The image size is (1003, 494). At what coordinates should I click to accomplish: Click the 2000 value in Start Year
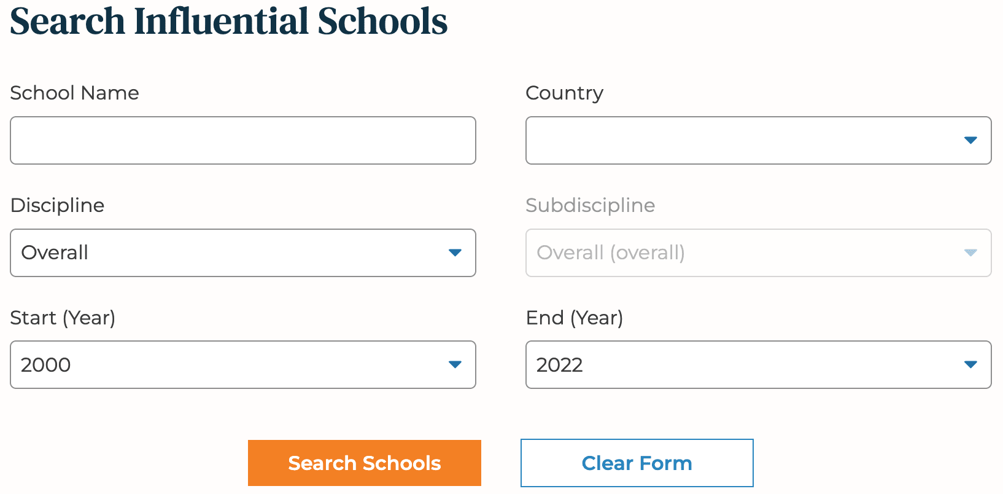coord(45,364)
